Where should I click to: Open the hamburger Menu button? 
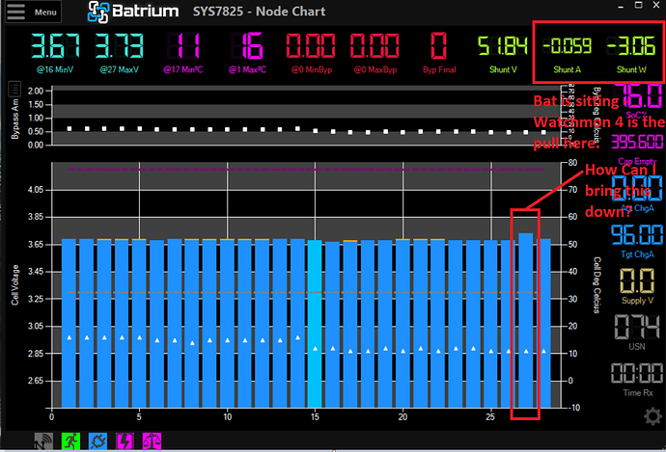[x=33, y=12]
